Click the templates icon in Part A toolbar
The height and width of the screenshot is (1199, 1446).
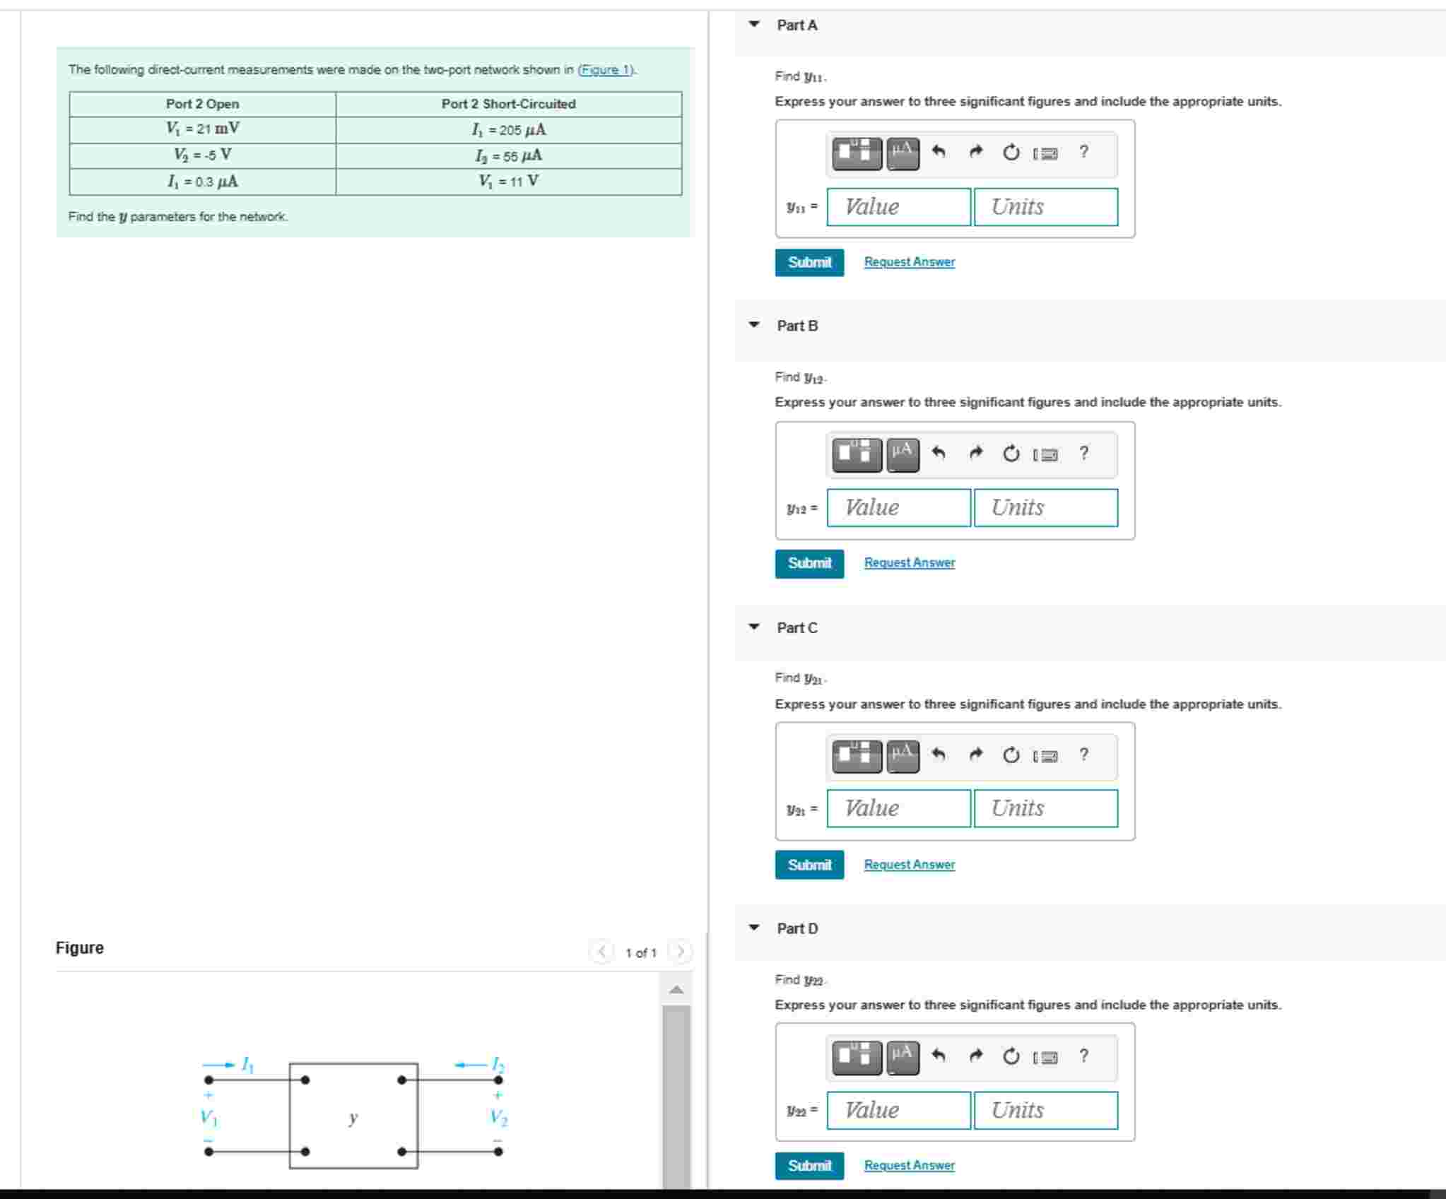point(857,153)
